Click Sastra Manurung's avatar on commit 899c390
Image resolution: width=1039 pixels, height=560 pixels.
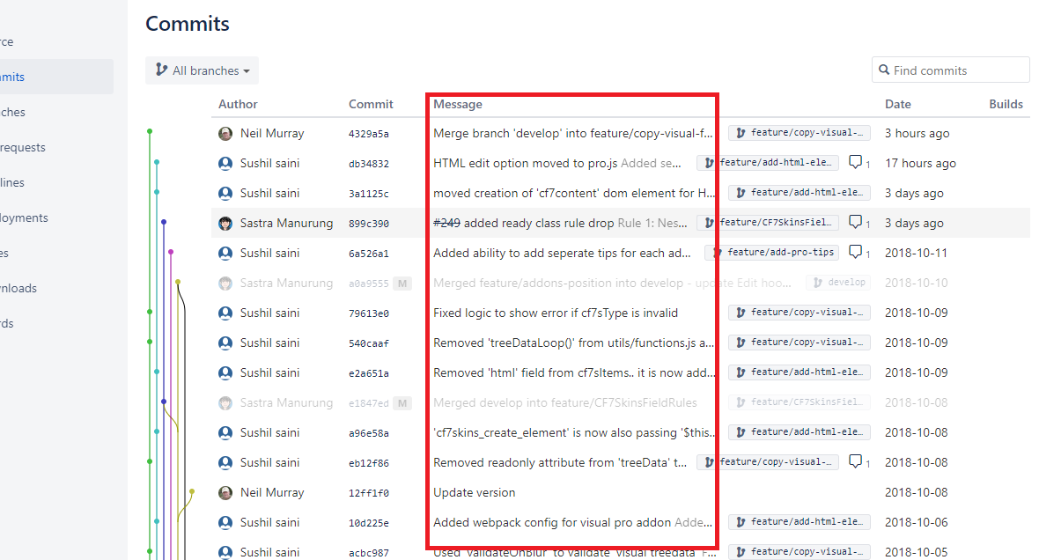coord(225,224)
